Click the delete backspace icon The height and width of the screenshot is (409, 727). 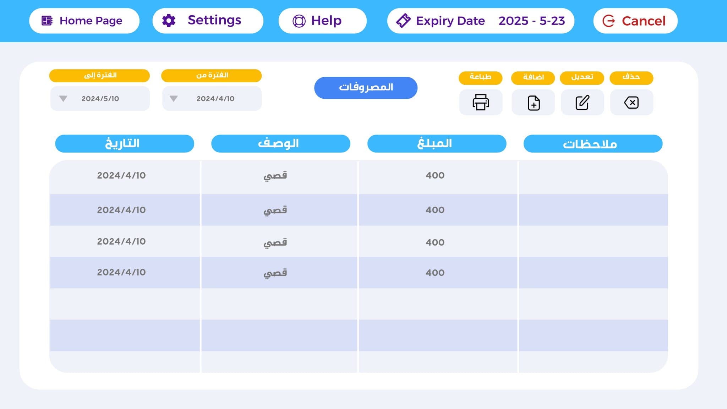[x=631, y=103]
